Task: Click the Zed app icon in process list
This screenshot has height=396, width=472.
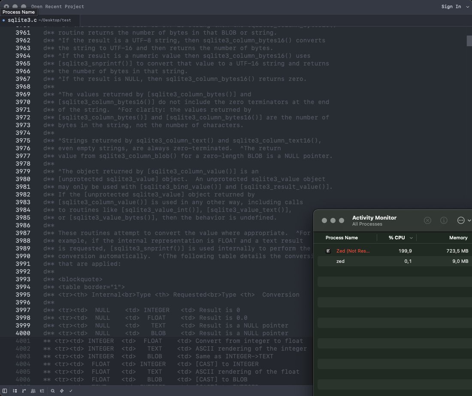Action: pos(328,251)
